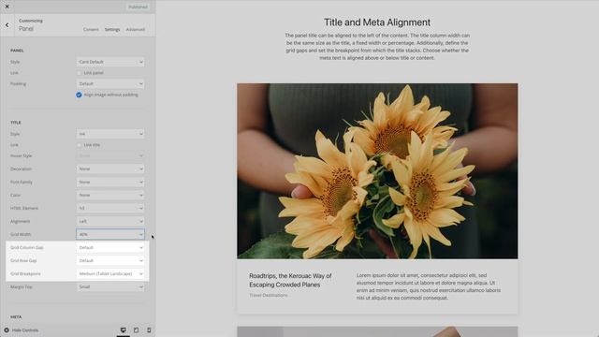Open the Advanced tab
The height and width of the screenshot is (337, 599).
click(135, 29)
